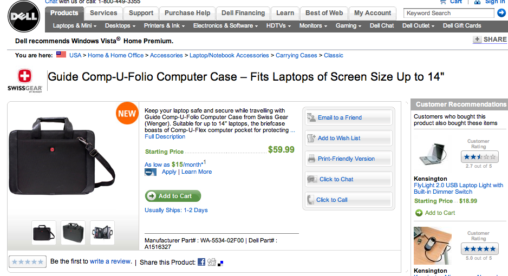This screenshot has height=276, width=508.
Task: Click the SwissGear brand logo
Action: (25, 81)
